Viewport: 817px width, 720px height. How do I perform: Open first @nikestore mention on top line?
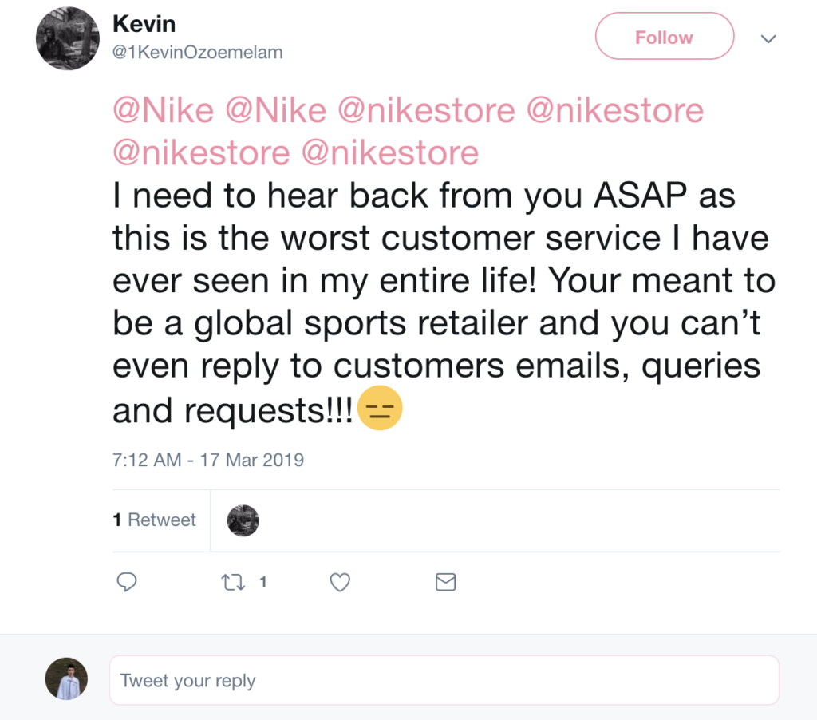pyautogui.click(x=426, y=110)
